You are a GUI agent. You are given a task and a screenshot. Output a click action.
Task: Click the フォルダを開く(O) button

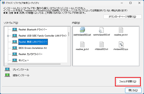[x=128, y=81]
